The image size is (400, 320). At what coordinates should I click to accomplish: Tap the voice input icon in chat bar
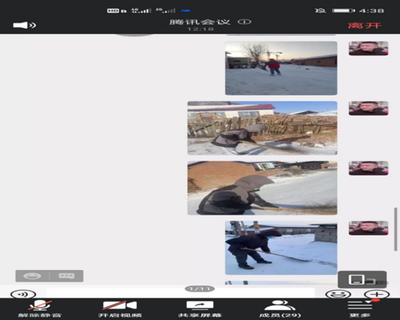(x=23, y=294)
